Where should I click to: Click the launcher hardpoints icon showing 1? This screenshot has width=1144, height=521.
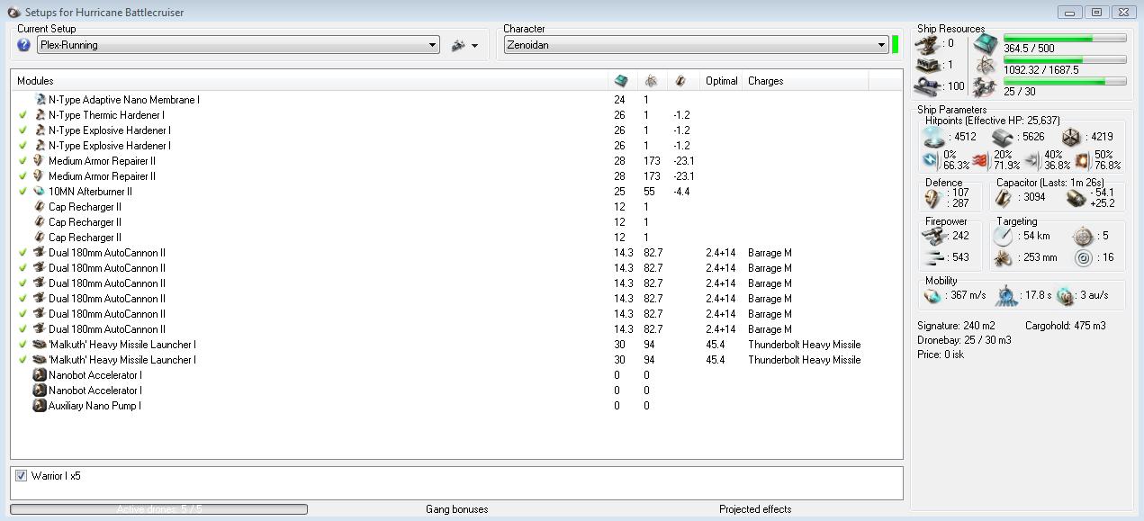pos(928,65)
